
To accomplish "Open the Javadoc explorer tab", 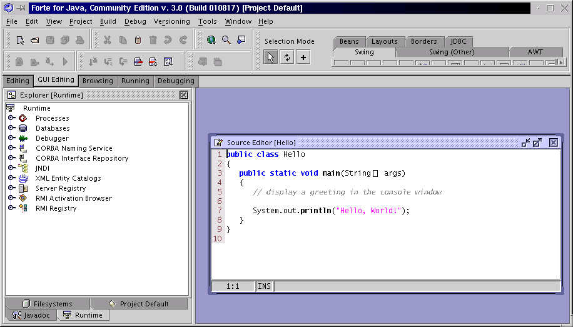I will [31, 315].
